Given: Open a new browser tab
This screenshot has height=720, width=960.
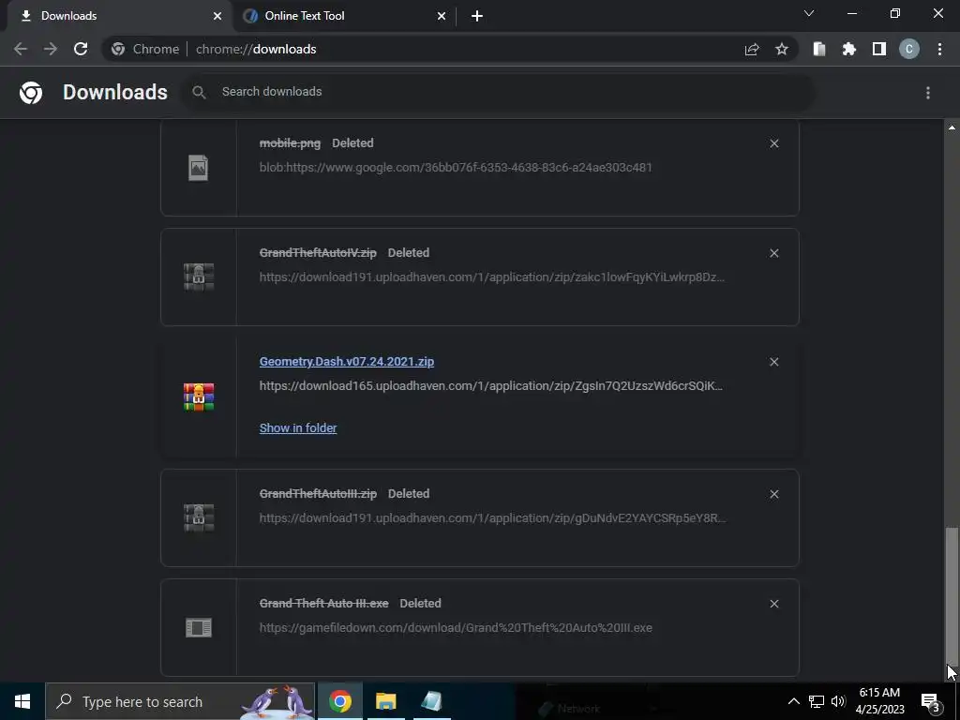Looking at the screenshot, I should click(477, 16).
